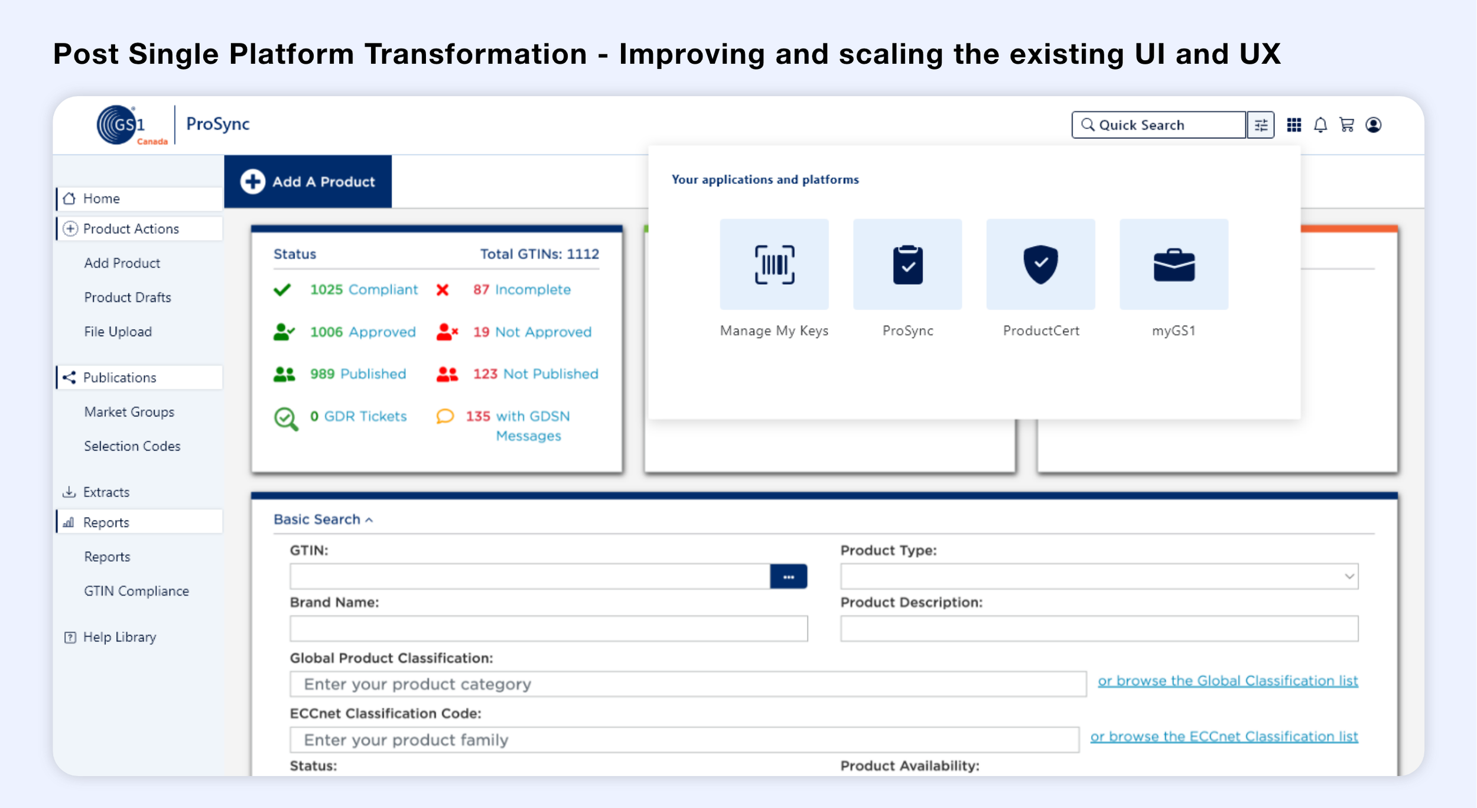This screenshot has height=808, width=1477.
Task: Open the user account profile icon
Action: click(x=1374, y=125)
